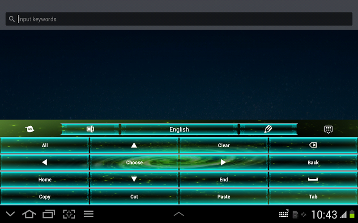358x223 pixels.
Task: Open the system menu (three lines) icon
Action: tap(89, 214)
